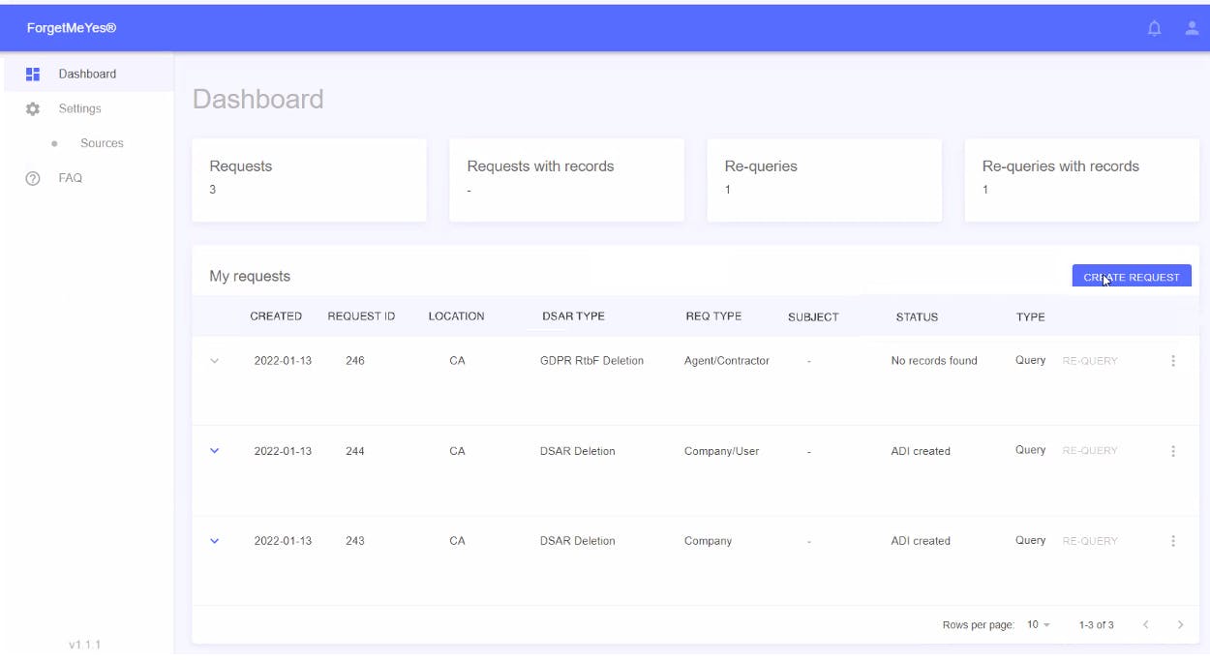
Task: Click request ID '246'
Action: (x=355, y=361)
